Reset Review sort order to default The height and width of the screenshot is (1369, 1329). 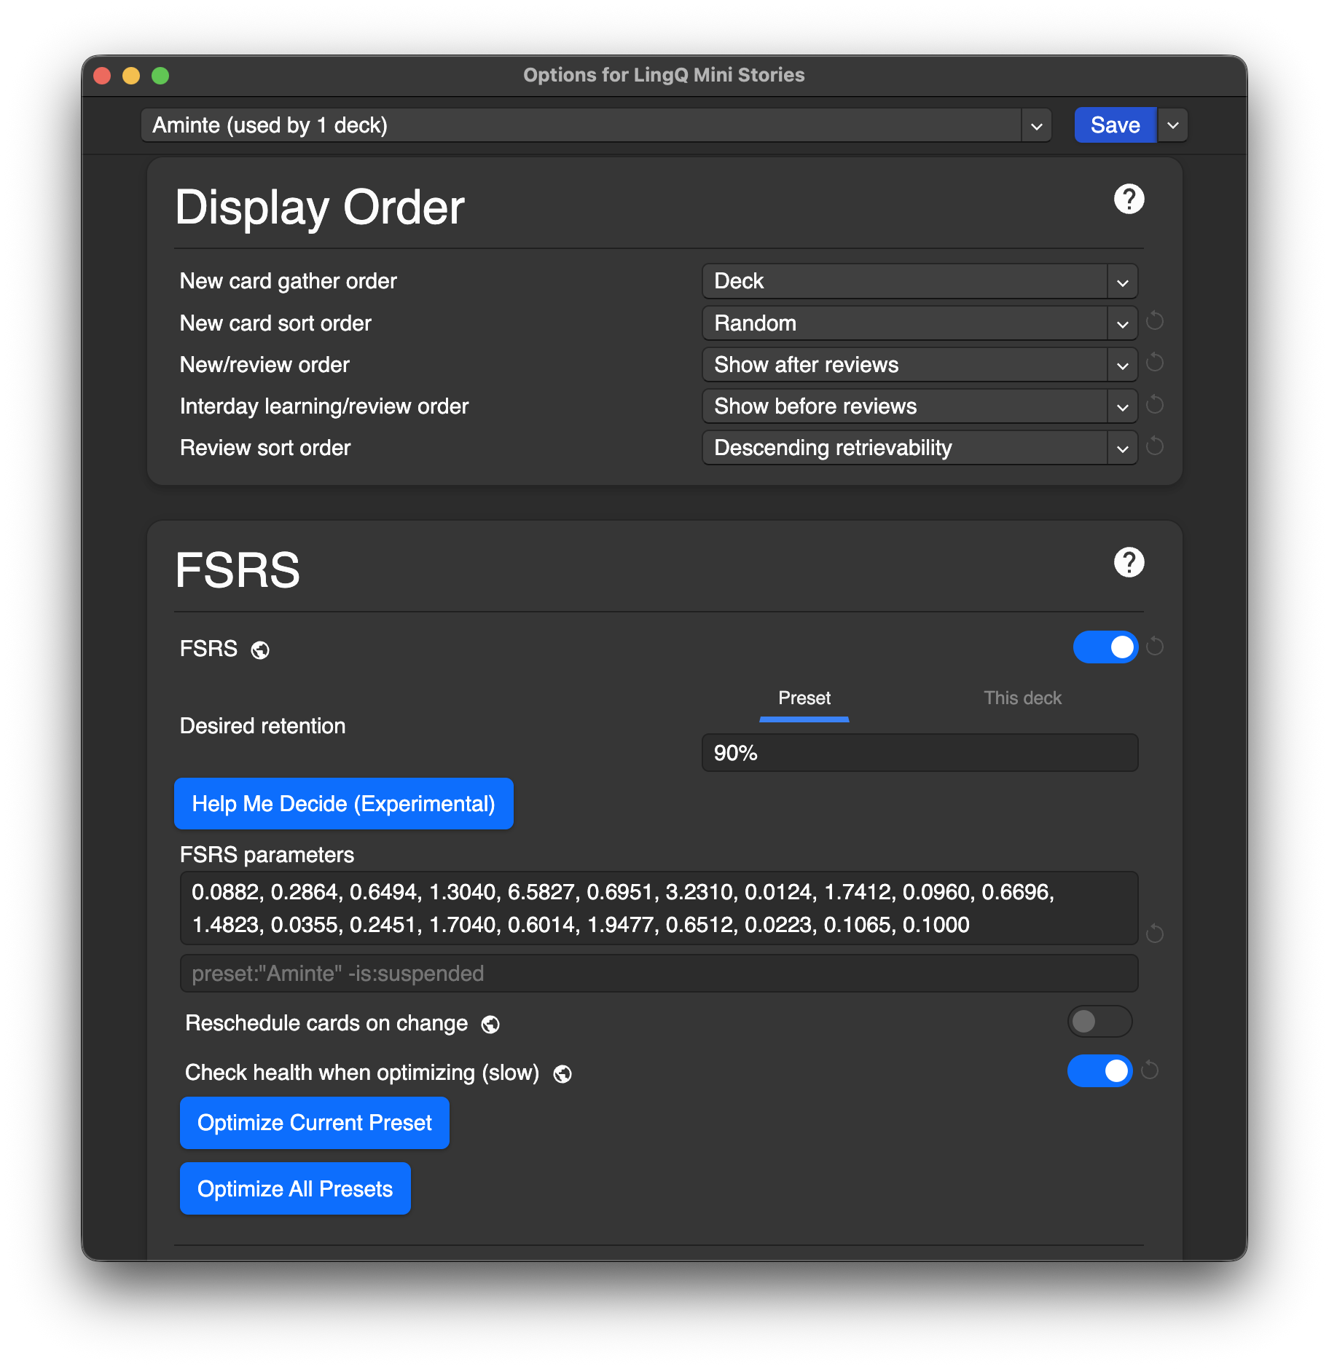coord(1155,446)
